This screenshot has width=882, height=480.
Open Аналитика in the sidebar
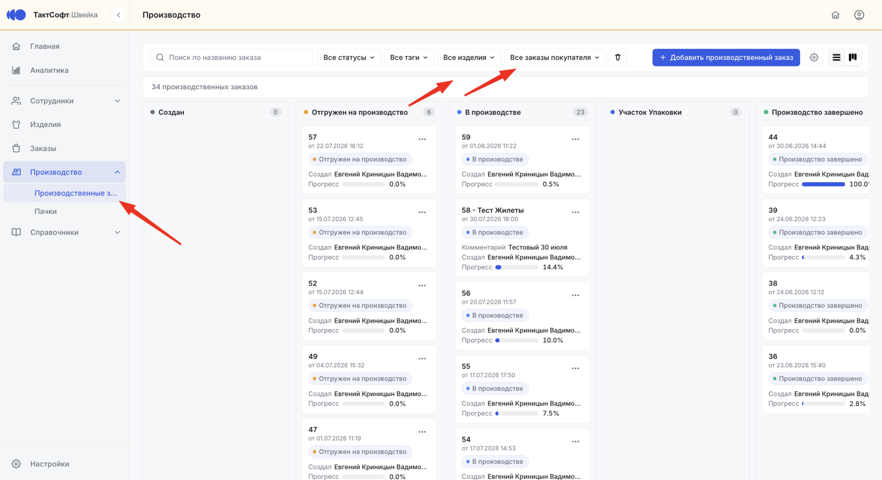[65, 70]
